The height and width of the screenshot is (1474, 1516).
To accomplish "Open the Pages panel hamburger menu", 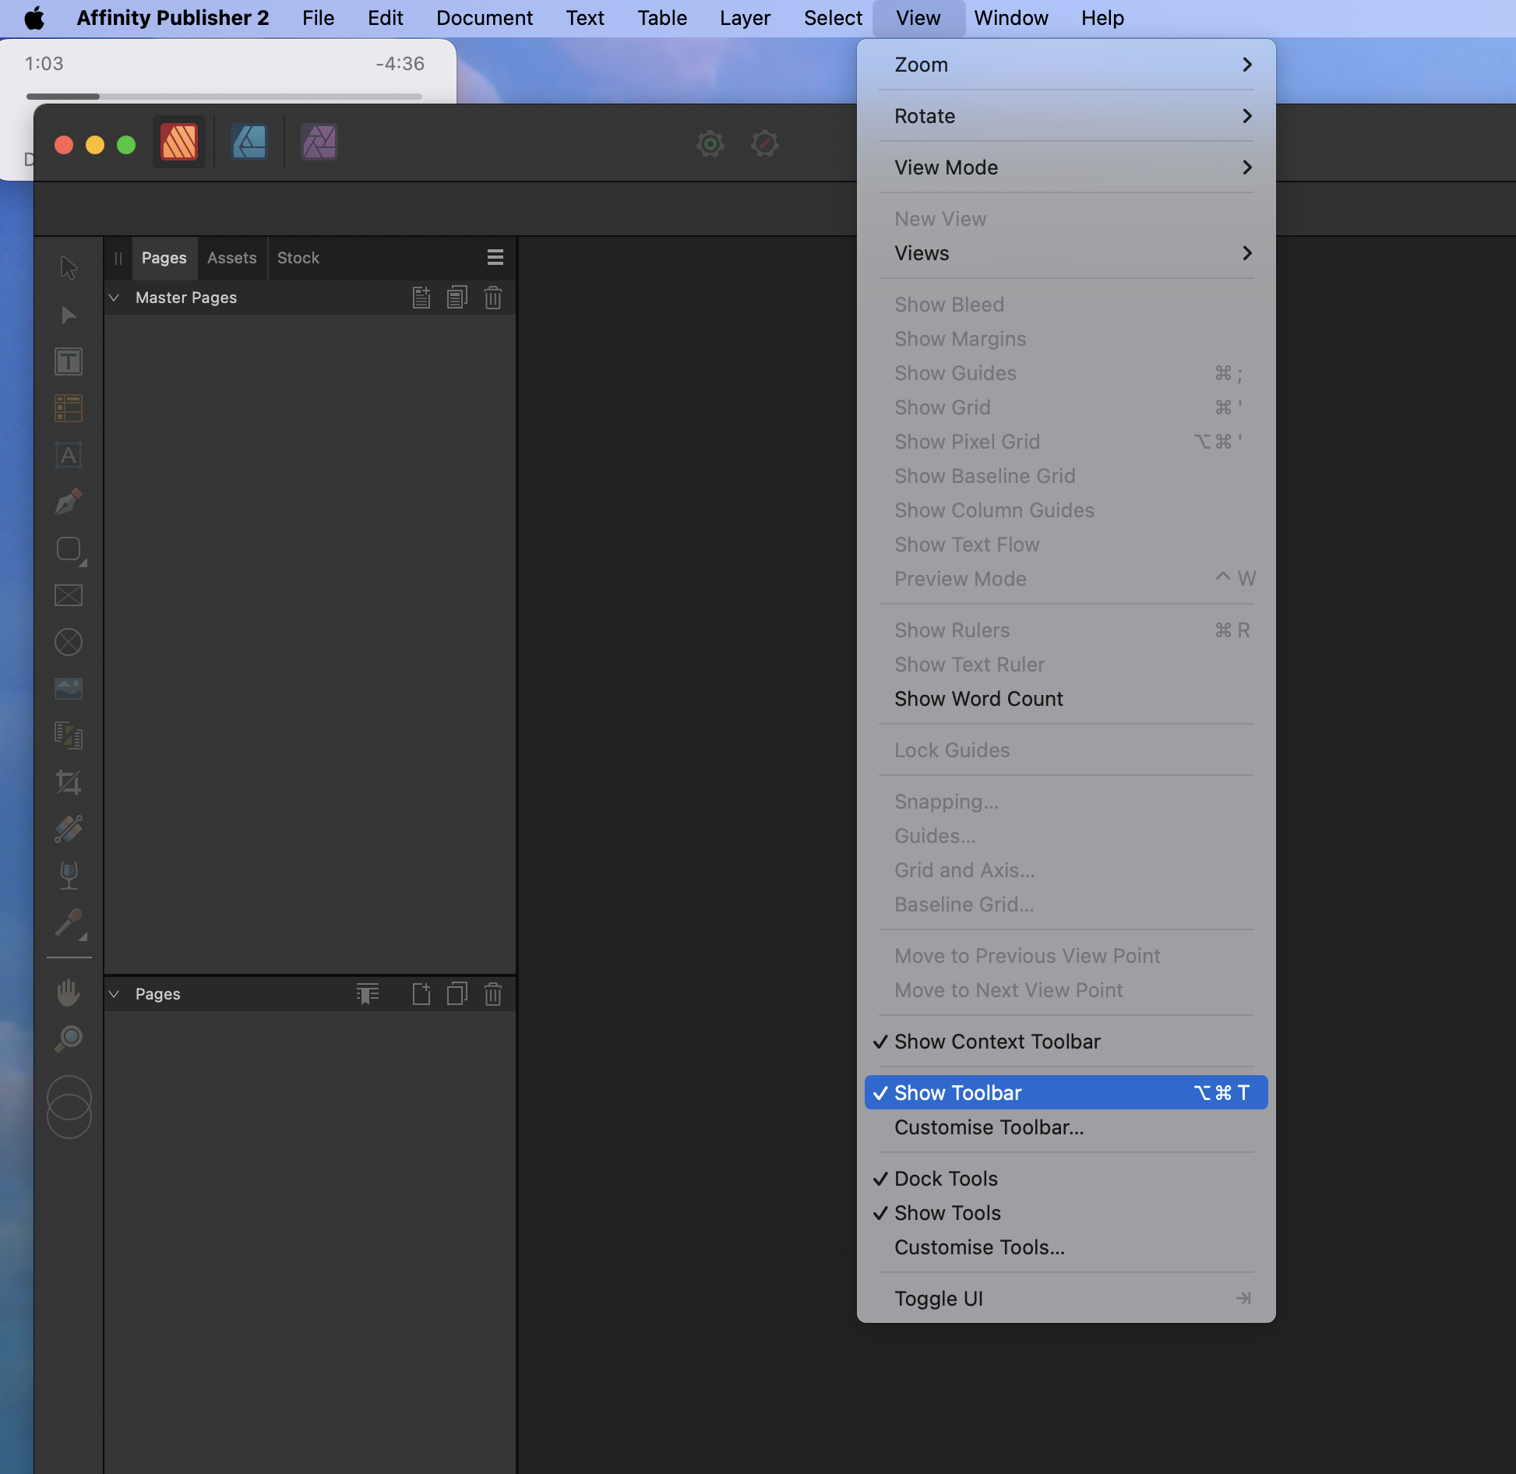I will pyautogui.click(x=495, y=258).
